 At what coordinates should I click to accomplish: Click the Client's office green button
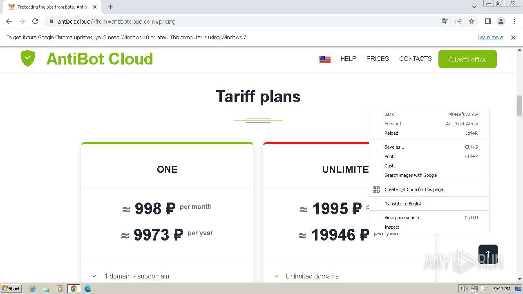point(467,59)
